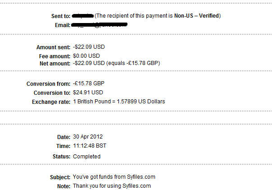
Task: Click the blacked-out email address
Action: pyautogui.click(x=100, y=24)
